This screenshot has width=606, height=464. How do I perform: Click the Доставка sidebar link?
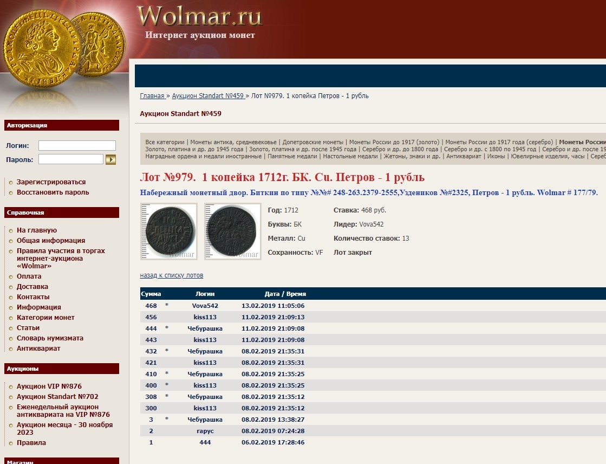point(32,287)
